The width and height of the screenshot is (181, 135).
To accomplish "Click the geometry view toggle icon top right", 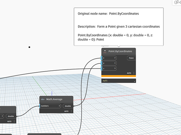I will (177, 2).
